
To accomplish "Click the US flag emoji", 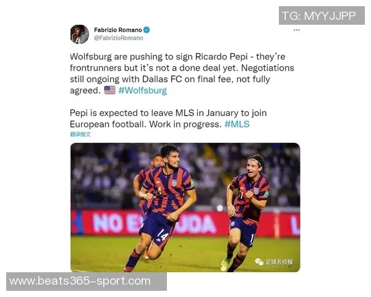I will [x=110, y=90].
